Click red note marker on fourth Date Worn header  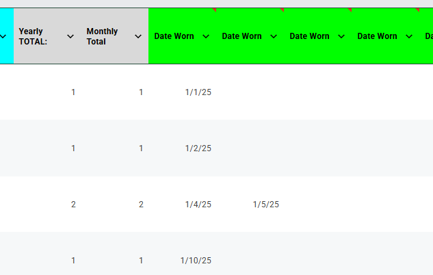tap(417, 10)
